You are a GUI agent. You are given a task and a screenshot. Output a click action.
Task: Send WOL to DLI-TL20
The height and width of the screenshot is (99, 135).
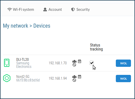tap(123, 63)
